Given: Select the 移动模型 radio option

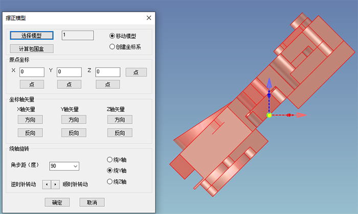Looking at the screenshot, I should coord(113,36).
